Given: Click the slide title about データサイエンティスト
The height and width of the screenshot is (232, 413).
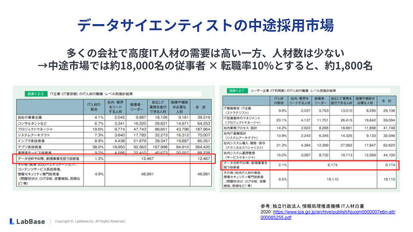Looking at the screenshot, I should point(206,25).
